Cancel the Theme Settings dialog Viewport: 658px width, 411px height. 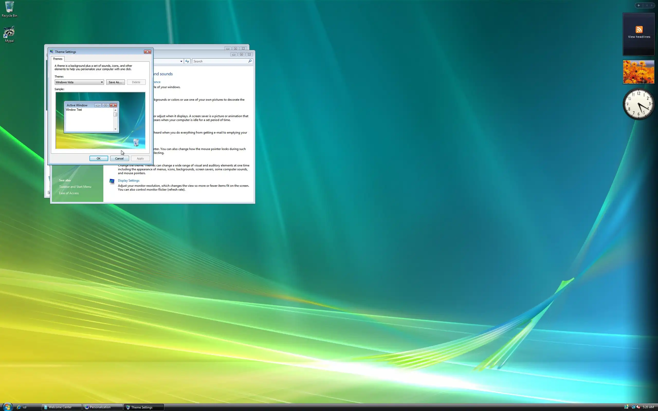click(119, 158)
